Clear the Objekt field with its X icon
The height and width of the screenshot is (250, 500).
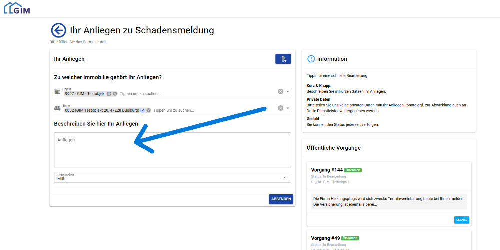point(280,91)
